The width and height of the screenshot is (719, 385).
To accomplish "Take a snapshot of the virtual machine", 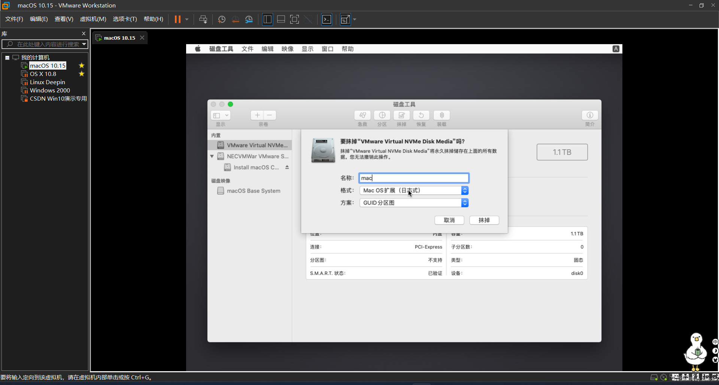I will [222, 19].
